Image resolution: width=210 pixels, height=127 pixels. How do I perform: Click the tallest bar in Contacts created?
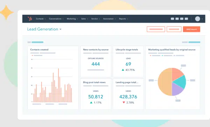coord(58,85)
